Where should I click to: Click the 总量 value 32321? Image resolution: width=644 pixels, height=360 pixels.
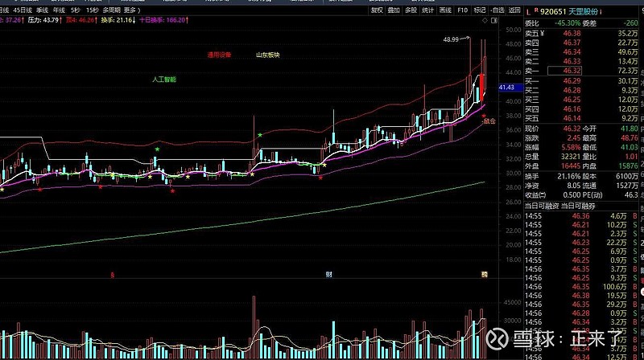pos(571,157)
